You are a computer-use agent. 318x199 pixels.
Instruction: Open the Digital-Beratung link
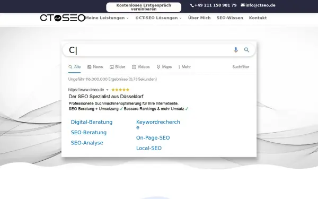click(x=92, y=122)
